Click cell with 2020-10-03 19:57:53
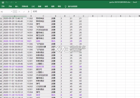 (x=15, y=41)
